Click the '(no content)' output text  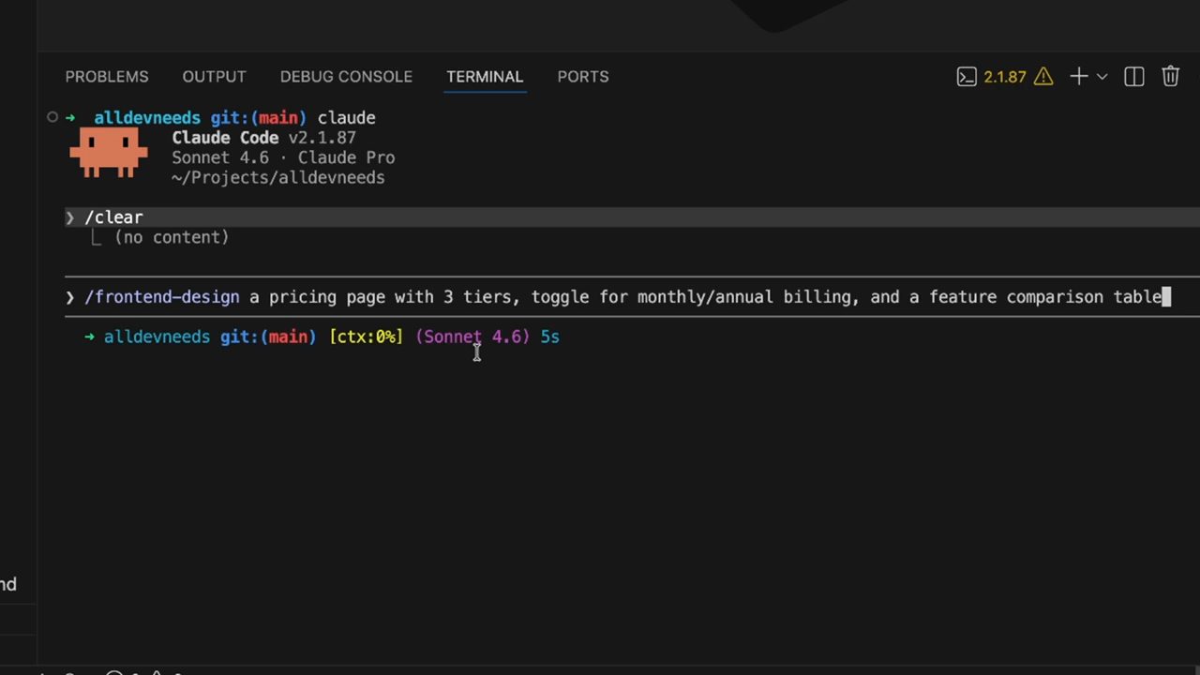pyautogui.click(x=172, y=237)
